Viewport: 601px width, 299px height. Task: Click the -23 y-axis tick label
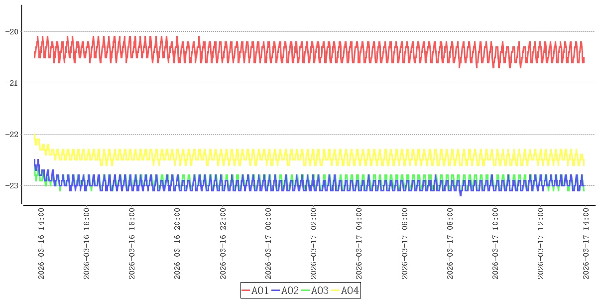11,185
